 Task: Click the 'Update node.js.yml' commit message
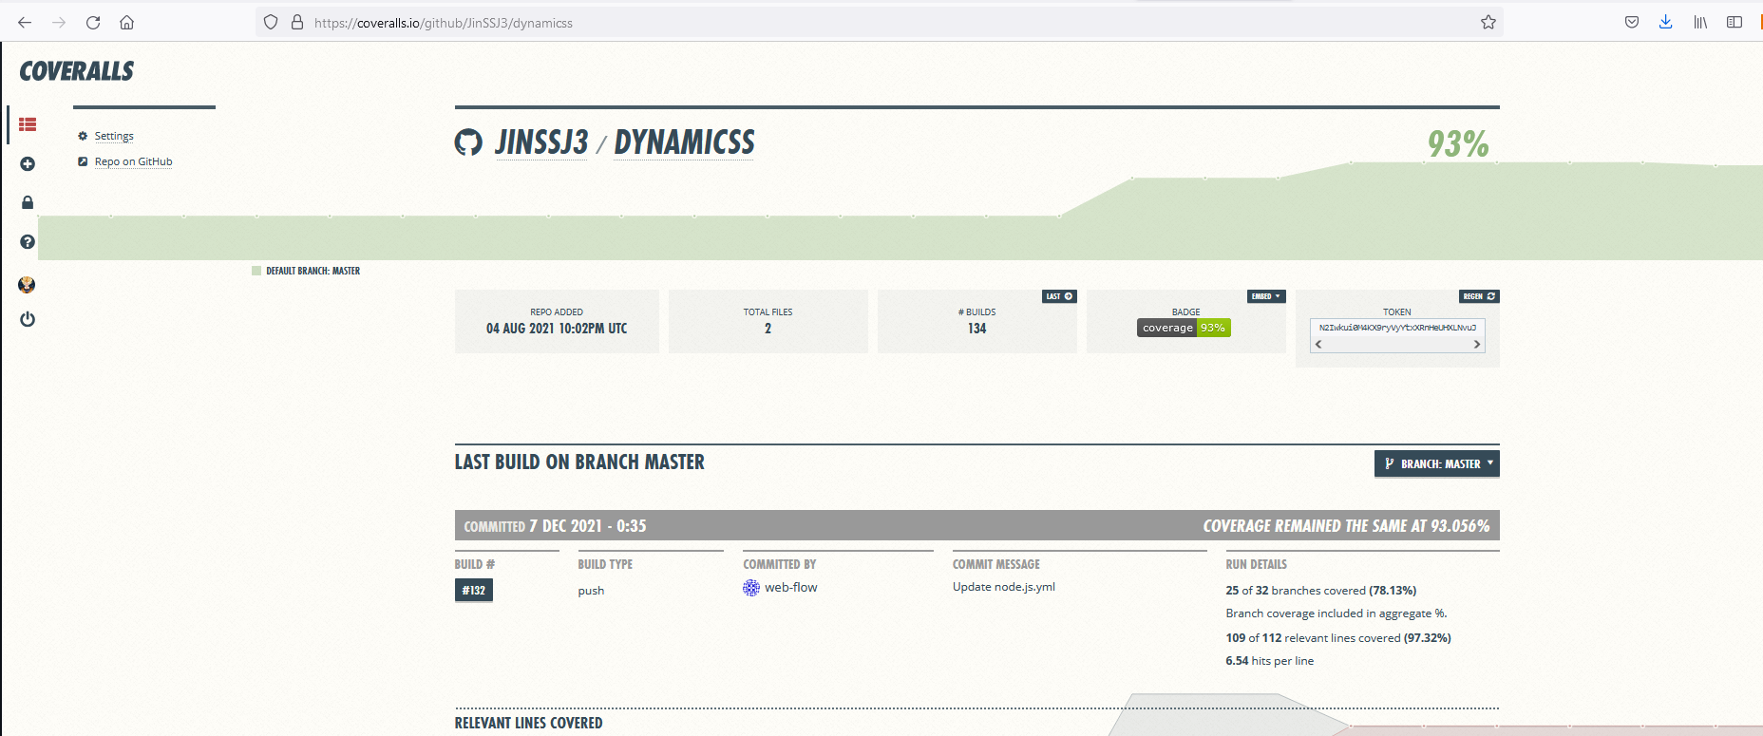coord(1004,587)
